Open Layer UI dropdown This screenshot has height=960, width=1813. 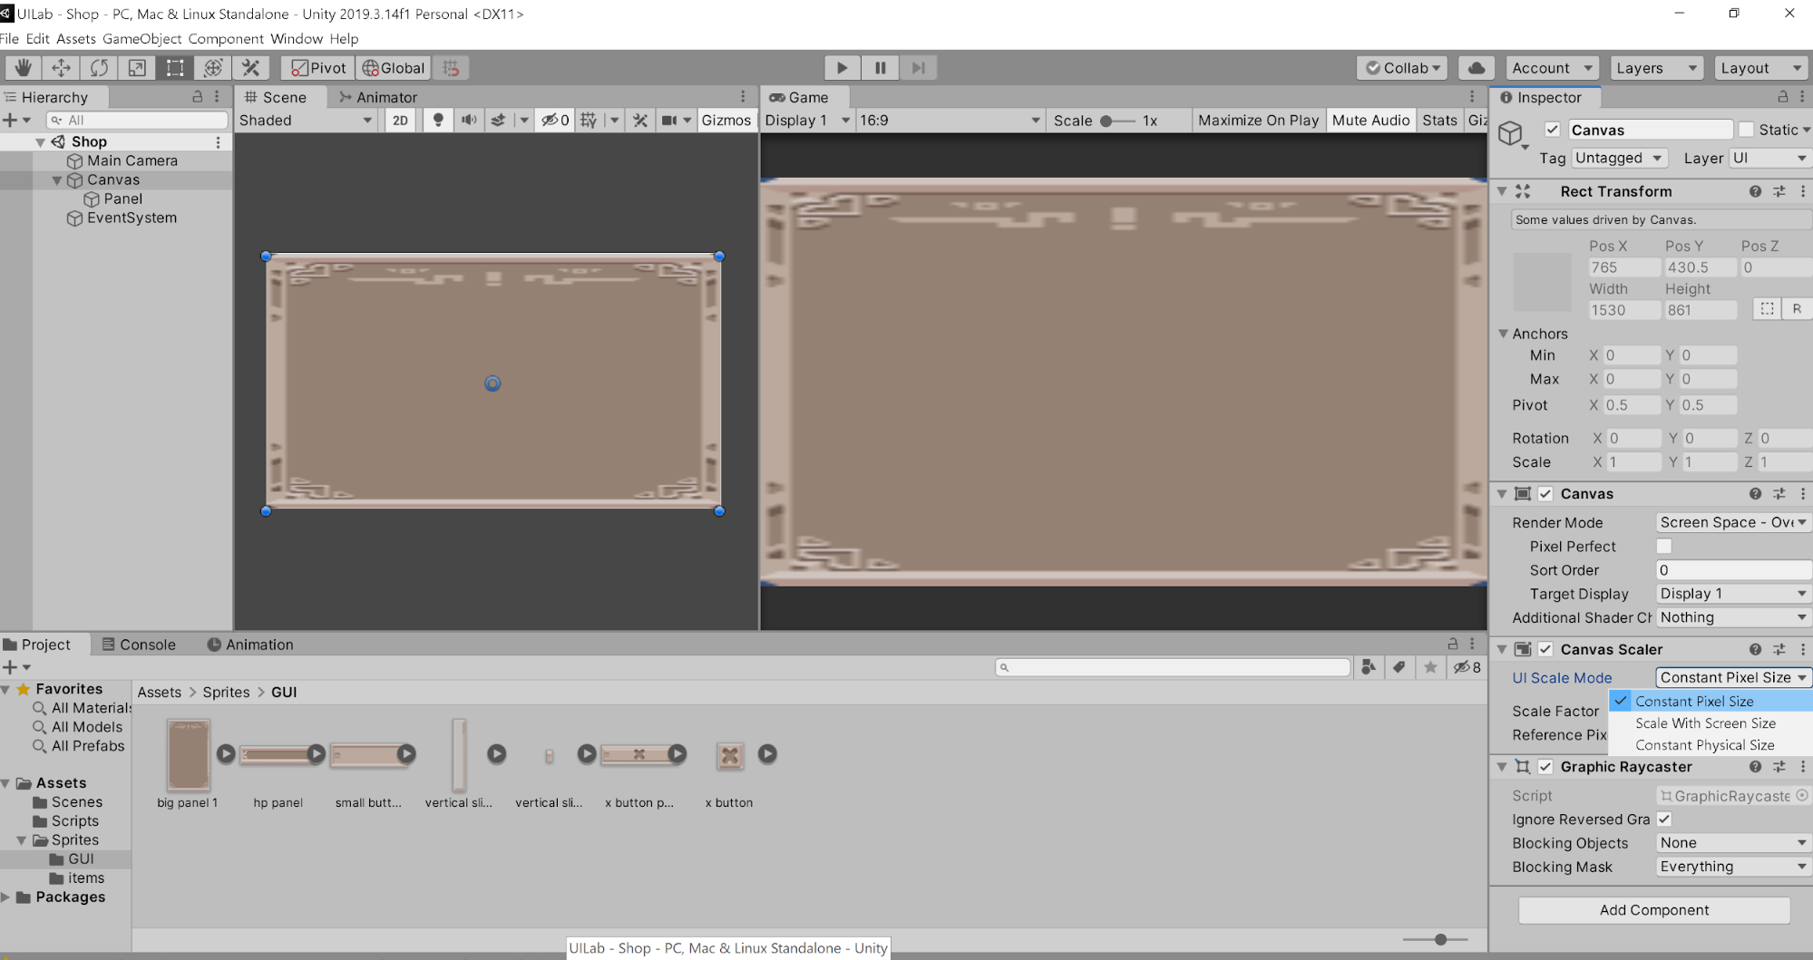(x=1769, y=158)
